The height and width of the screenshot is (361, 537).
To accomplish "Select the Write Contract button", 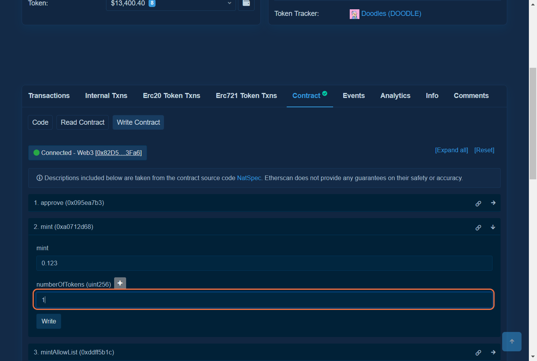I will point(139,122).
